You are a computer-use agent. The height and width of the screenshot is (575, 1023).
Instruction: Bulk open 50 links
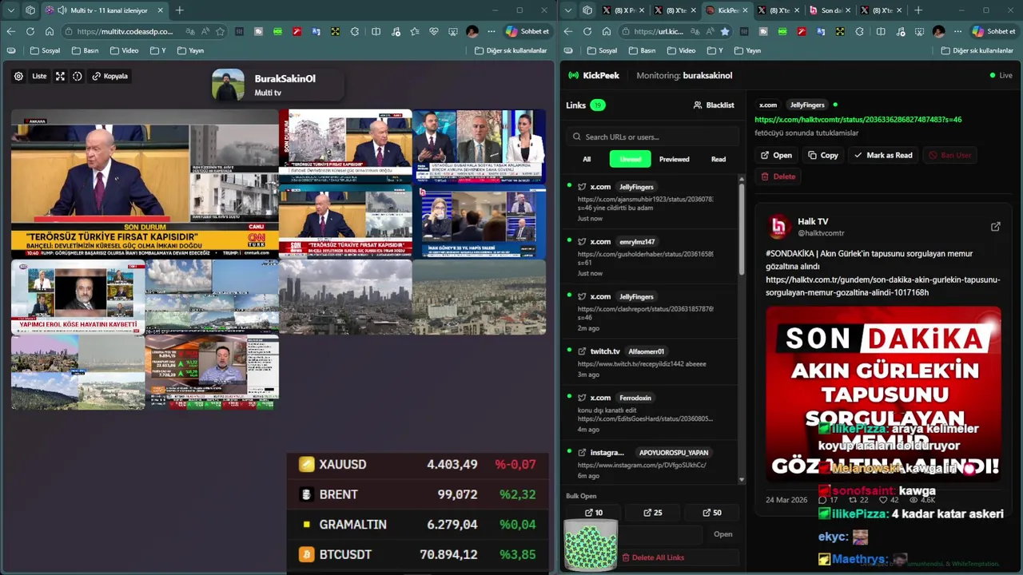pyautogui.click(x=712, y=513)
